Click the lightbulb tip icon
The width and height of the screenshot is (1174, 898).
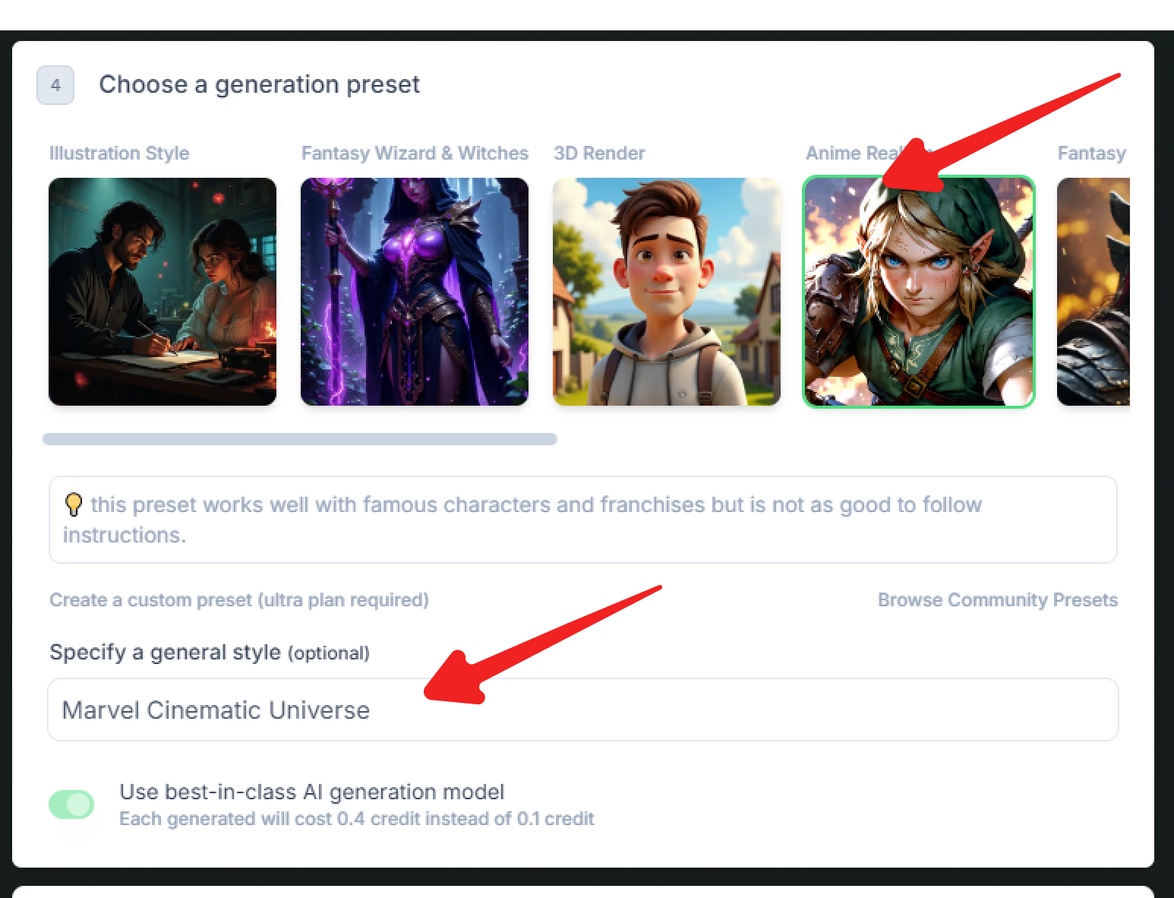[x=74, y=504]
